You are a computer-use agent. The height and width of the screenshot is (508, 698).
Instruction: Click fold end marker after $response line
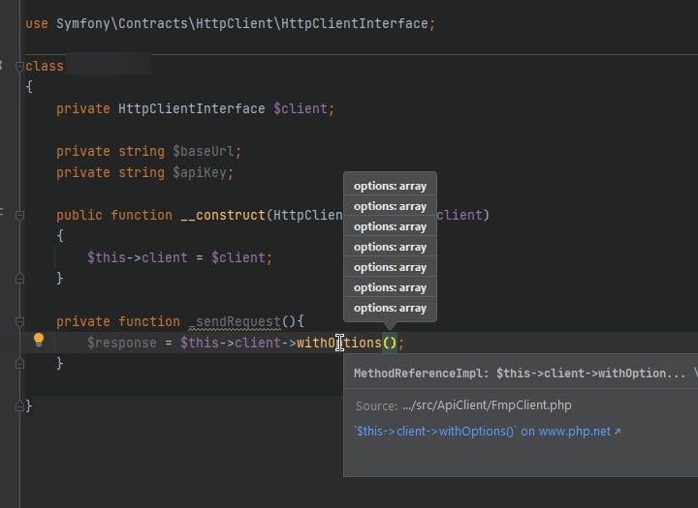coord(19,364)
